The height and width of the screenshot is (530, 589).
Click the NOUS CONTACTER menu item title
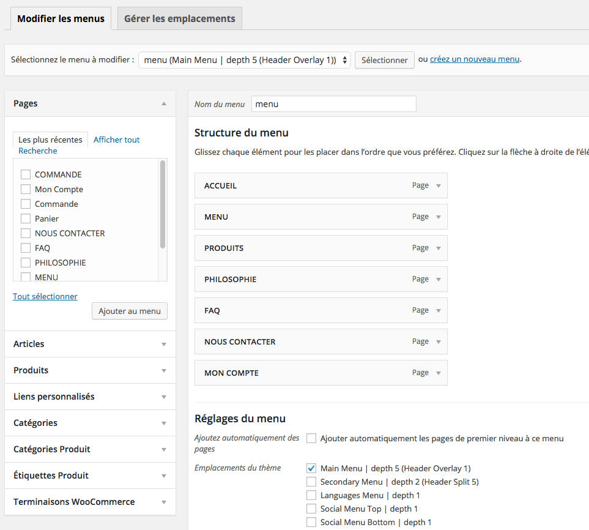[240, 342]
